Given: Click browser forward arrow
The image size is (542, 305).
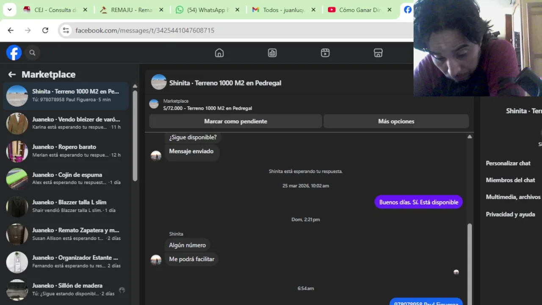Looking at the screenshot, I should click(x=28, y=30).
